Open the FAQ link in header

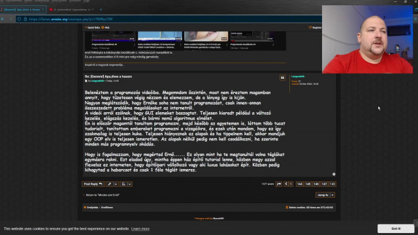(105, 27)
